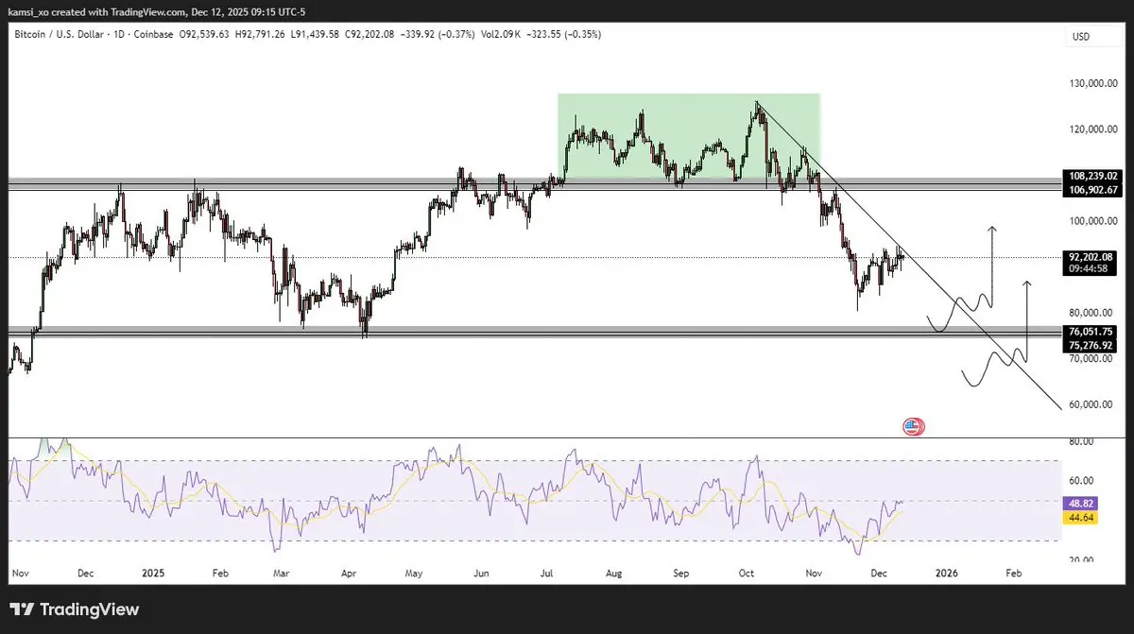Click the 106,902.67 price level label

(1092, 190)
